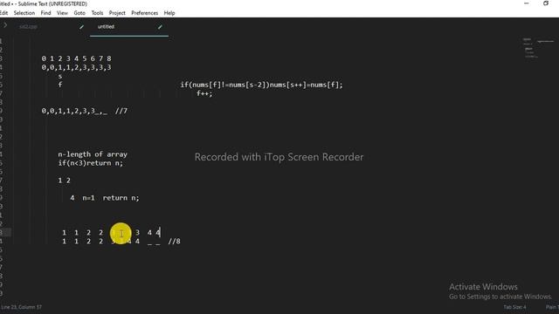Open the Project menu
The image size is (559, 314).
117,13
